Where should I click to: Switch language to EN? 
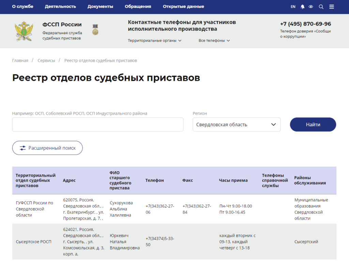[x=293, y=6]
